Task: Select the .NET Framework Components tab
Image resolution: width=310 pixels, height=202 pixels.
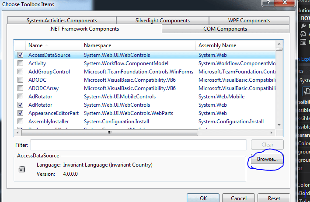Action: (x=84, y=29)
